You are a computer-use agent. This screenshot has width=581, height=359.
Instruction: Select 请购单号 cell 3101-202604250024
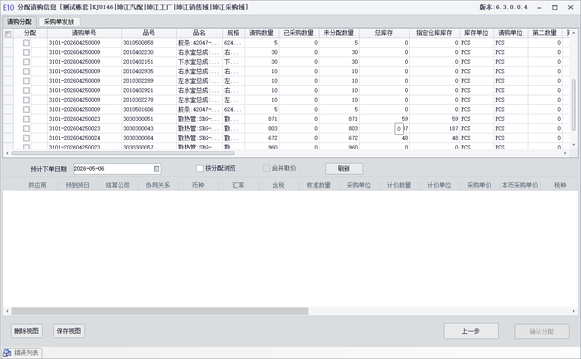[x=84, y=138]
